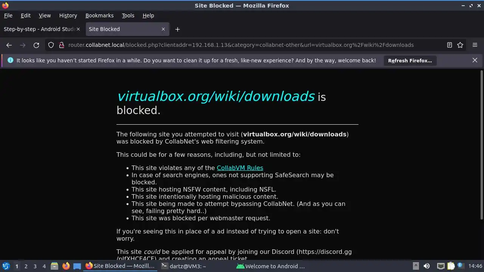Click 'This site intentionally hosting malicious content.'
Image resolution: width=484 pixels, height=272 pixels.
(205, 196)
